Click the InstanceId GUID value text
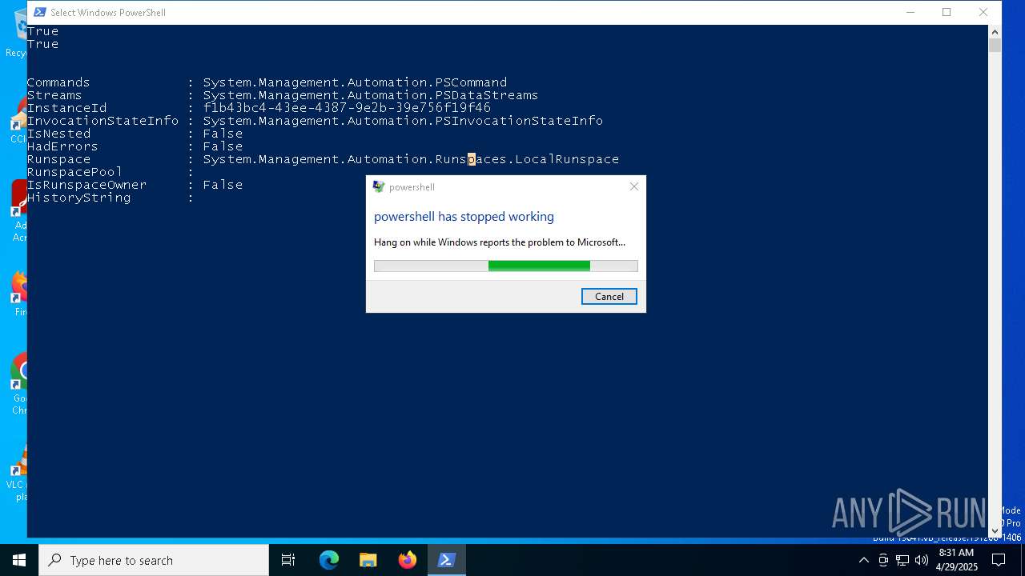Viewport: 1025px width, 576px height. pyautogui.click(x=347, y=108)
